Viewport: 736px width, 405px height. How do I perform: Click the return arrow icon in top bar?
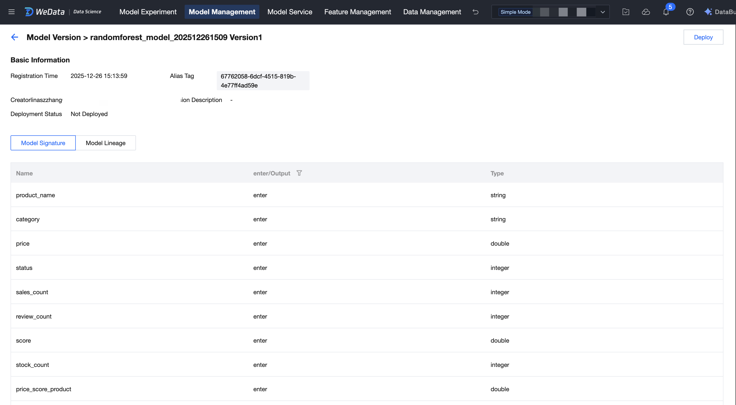point(475,12)
